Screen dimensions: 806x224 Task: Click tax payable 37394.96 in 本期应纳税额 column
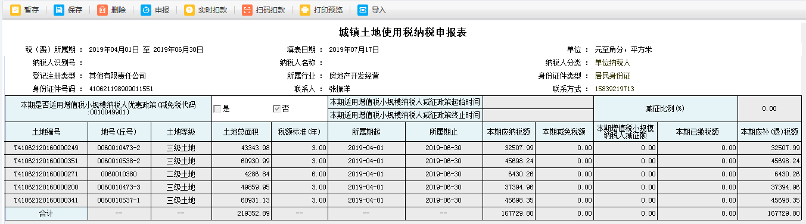509,187
